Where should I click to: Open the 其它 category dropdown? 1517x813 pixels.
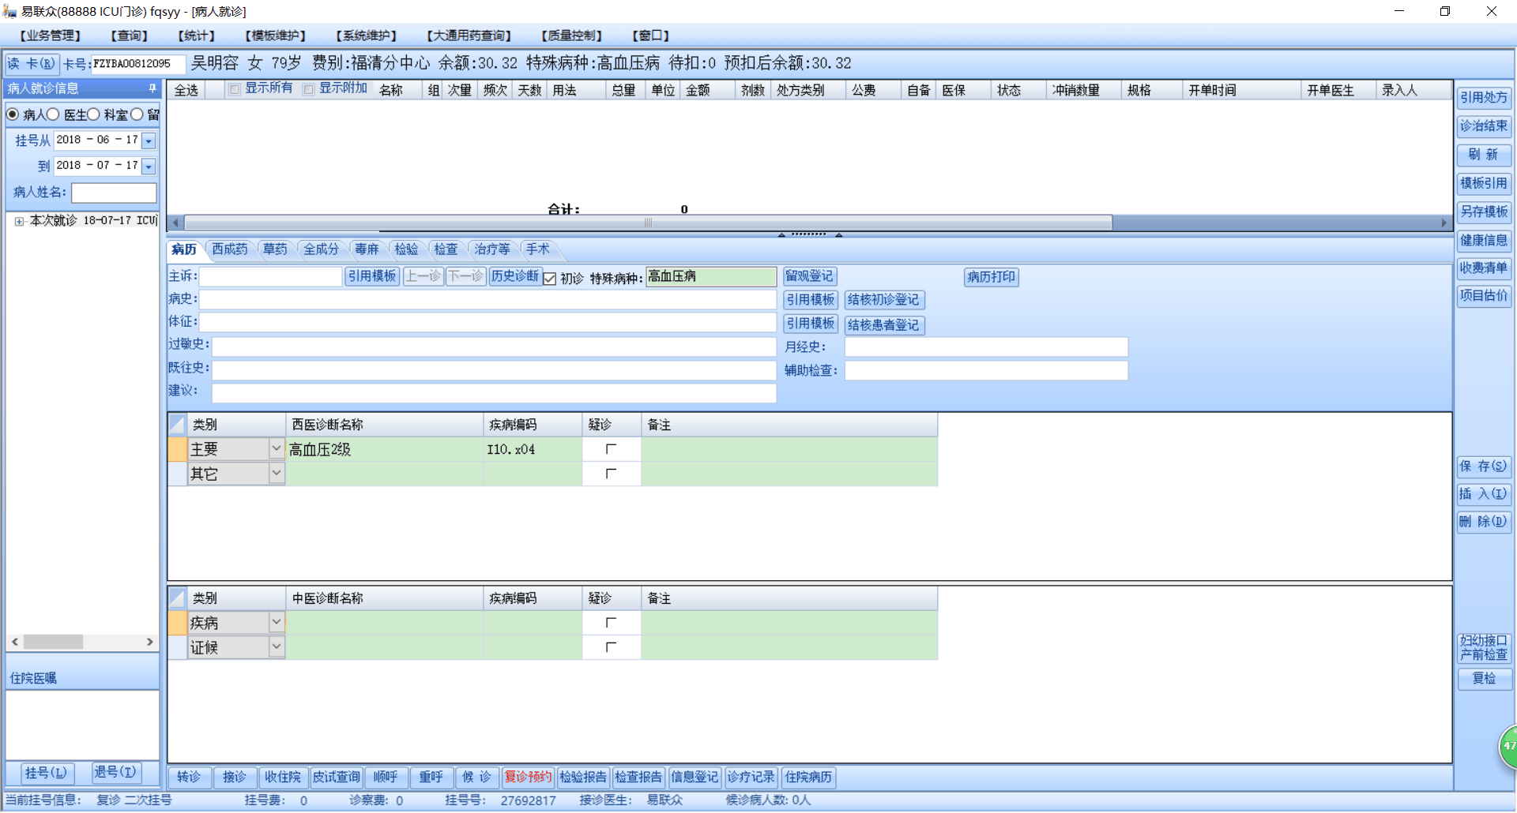click(x=277, y=473)
